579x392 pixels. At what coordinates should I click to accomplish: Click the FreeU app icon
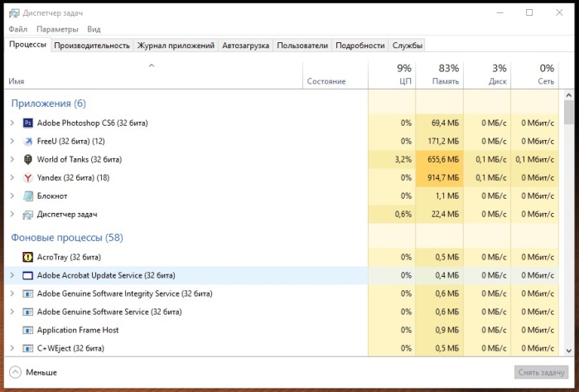pyautogui.click(x=27, y=141)
